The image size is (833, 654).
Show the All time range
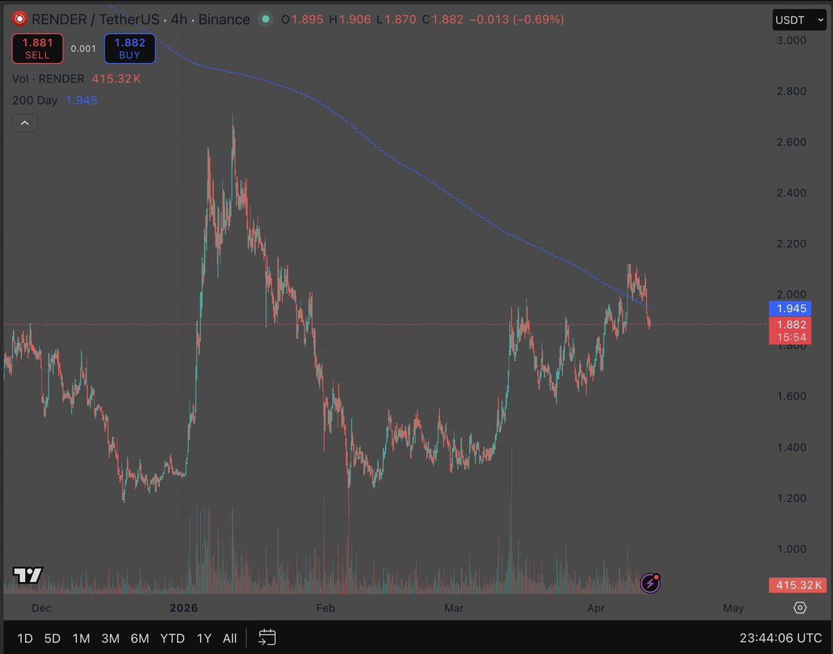230,638
